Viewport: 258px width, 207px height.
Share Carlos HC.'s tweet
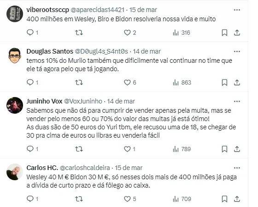(x=237, y=199)
